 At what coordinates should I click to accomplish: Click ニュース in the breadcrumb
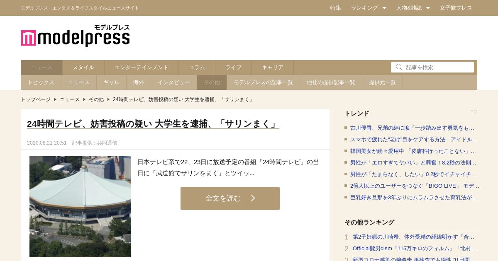[70, 99]
